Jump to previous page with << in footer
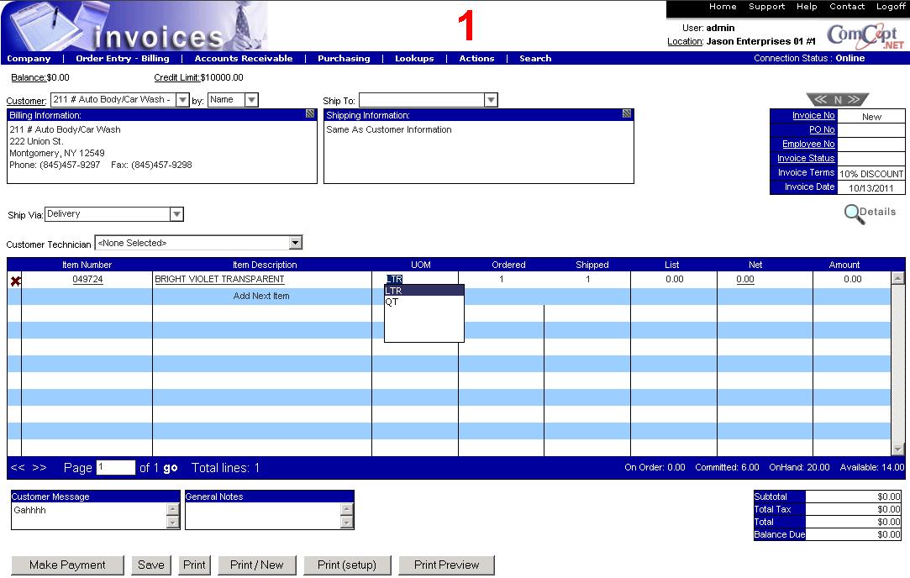The width and height of the screenshot is (910, 578). [18, 468]
